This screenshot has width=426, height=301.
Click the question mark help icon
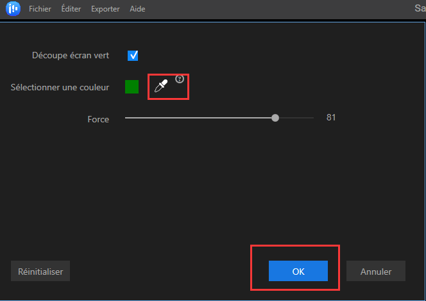point(180,79)
